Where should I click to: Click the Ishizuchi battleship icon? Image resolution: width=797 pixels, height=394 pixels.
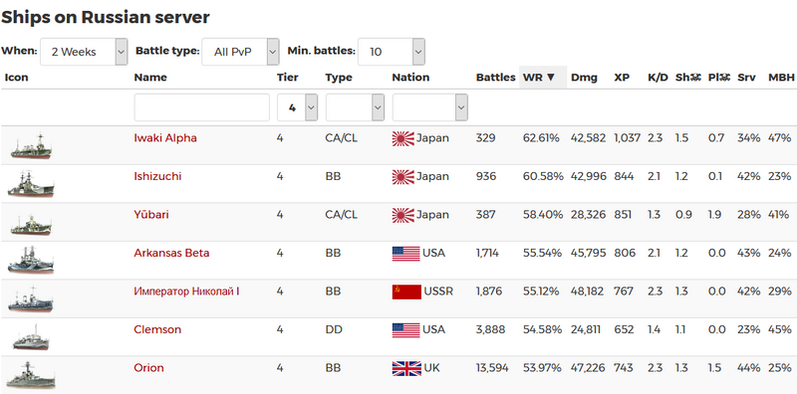[x=31, y=184]
